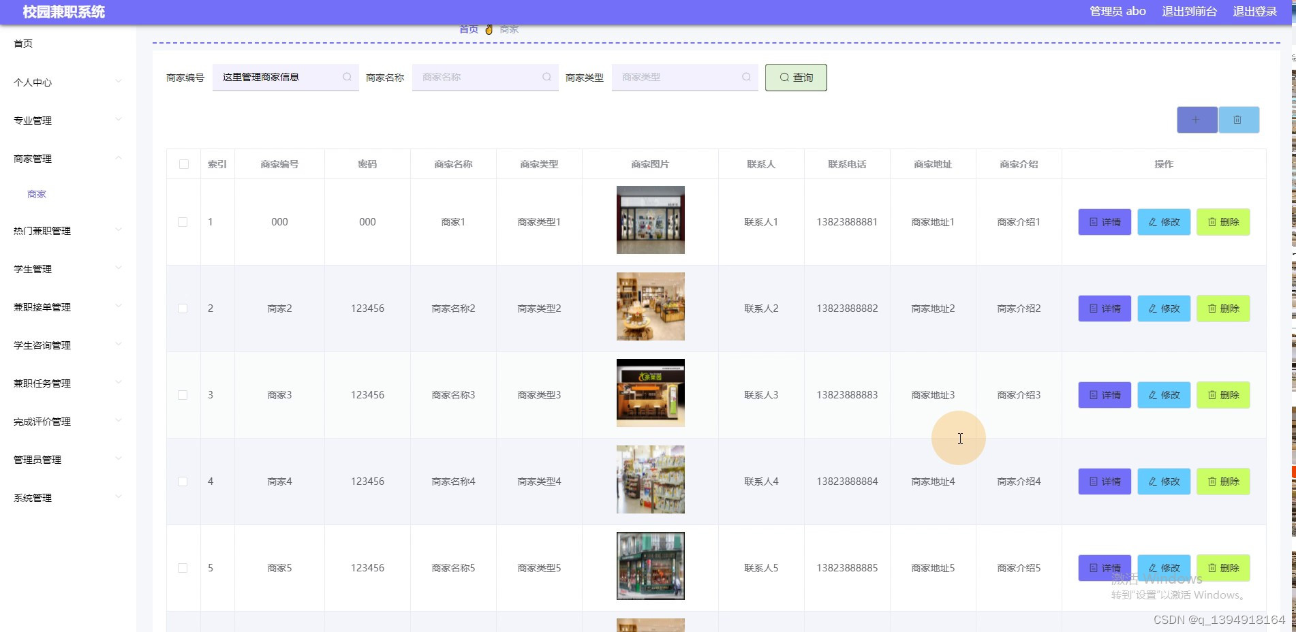Viewport: 1296px width, 632px height.
Task: Click the hand icon in breadcrumb
Action: click(x=489, y=29)
